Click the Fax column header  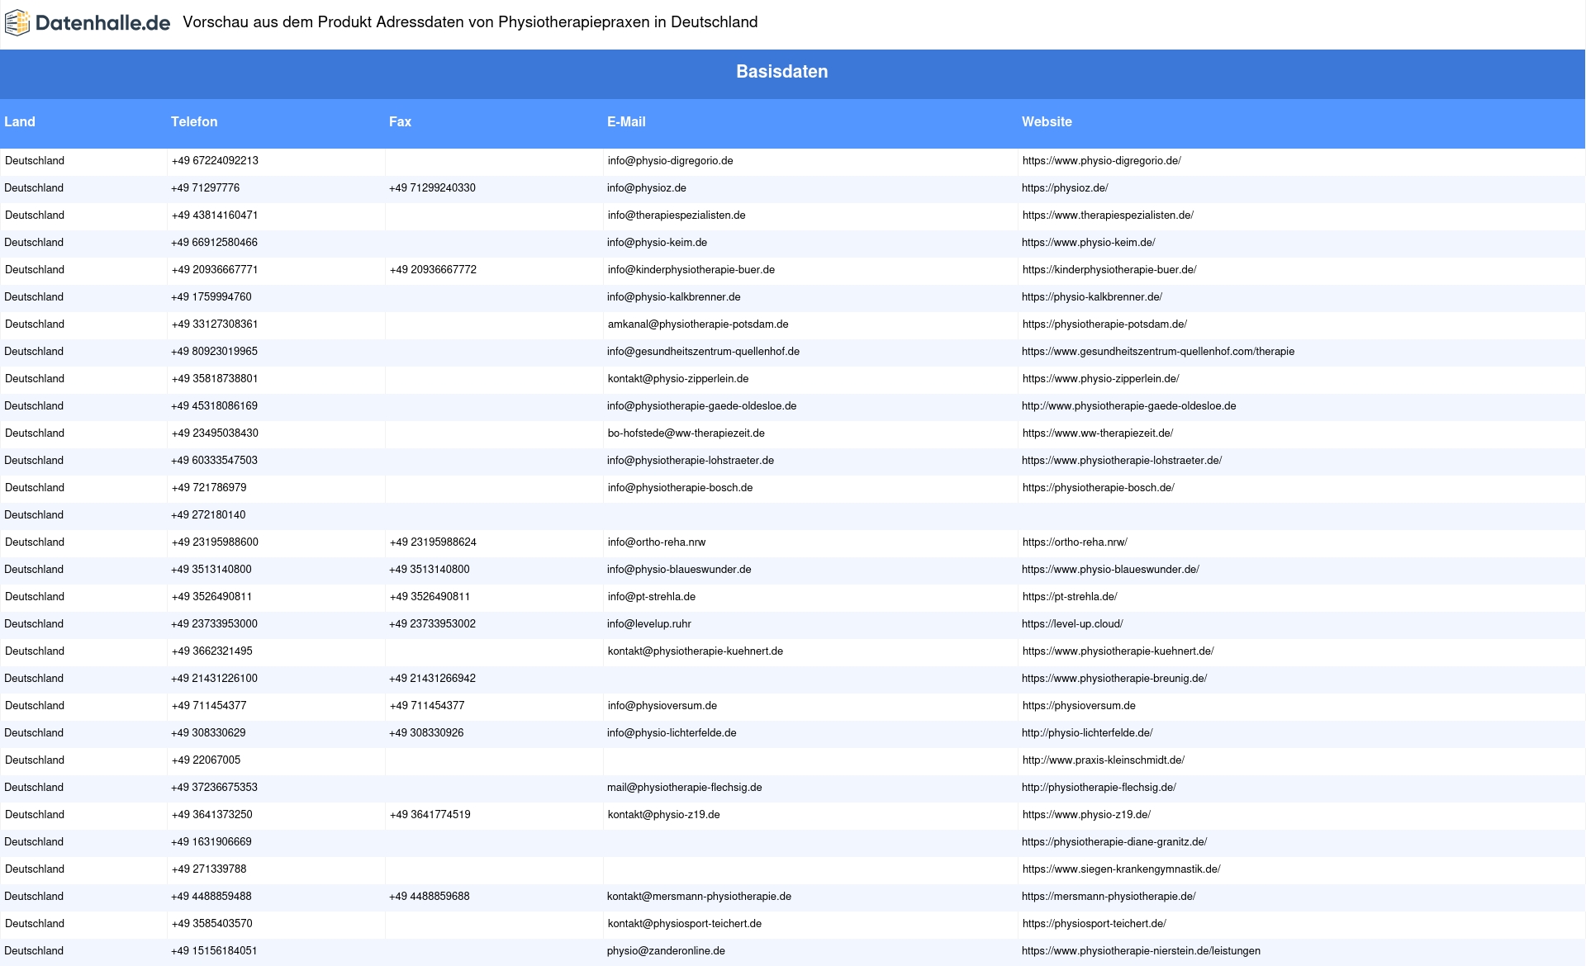(400, 121)
